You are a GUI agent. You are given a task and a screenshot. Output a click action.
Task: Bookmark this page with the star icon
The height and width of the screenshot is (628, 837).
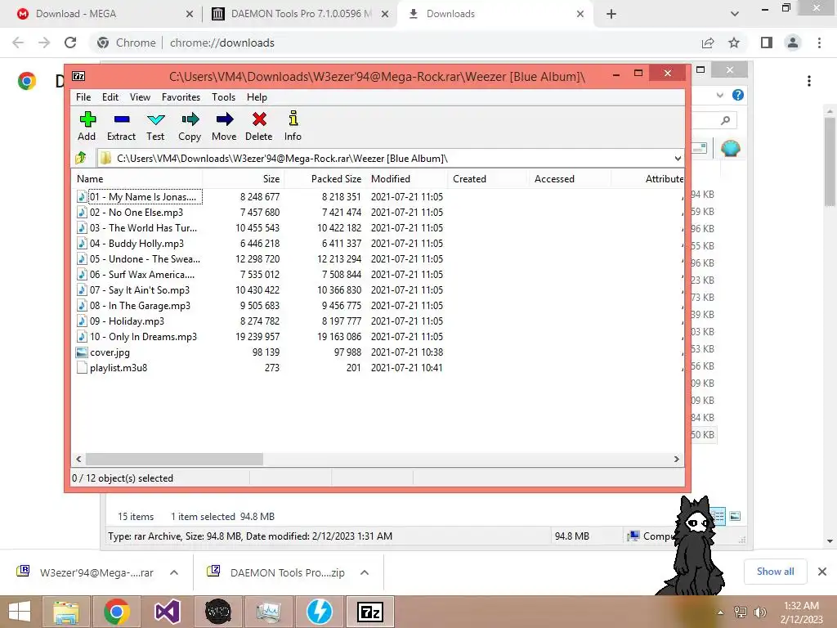(x=734, y=43)
